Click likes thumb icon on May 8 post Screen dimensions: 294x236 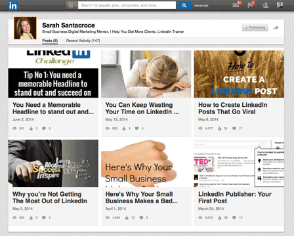220,128
